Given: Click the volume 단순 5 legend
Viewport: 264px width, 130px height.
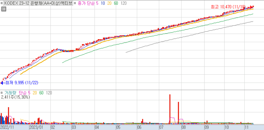Looking at the screenshot, I should (x=24, y=93).
